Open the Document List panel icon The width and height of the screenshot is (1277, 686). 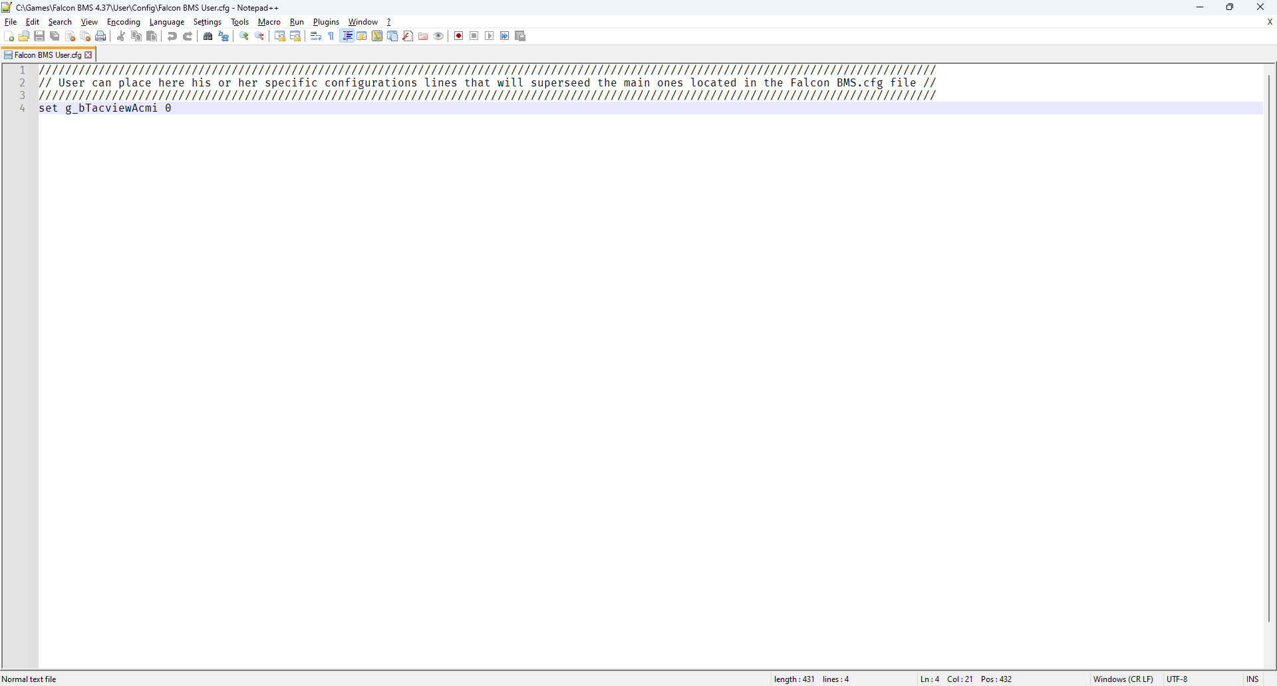coord(392,37)
